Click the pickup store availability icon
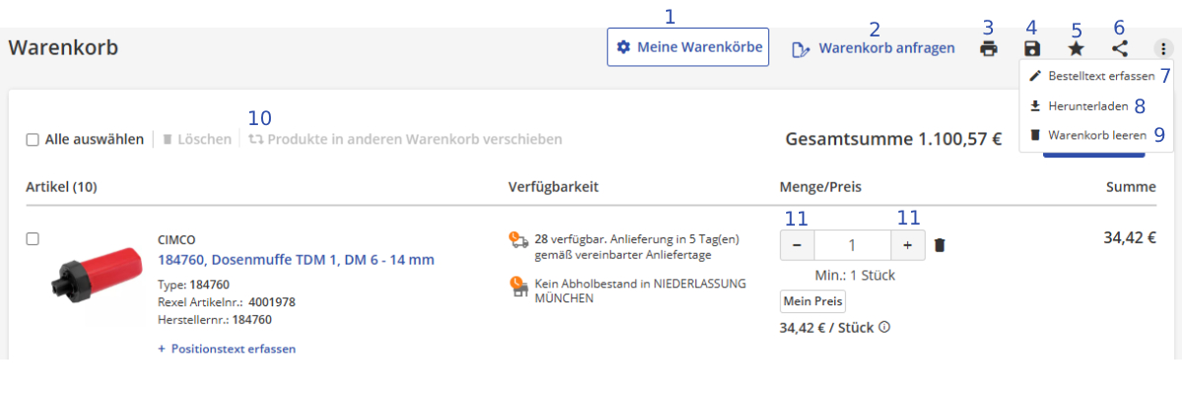The height and width of the screenshot is (394, 1182). click(517, 286)
